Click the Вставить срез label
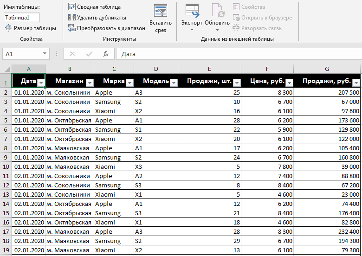The height and width of the screenshot is (256, 362). point(161,26)
